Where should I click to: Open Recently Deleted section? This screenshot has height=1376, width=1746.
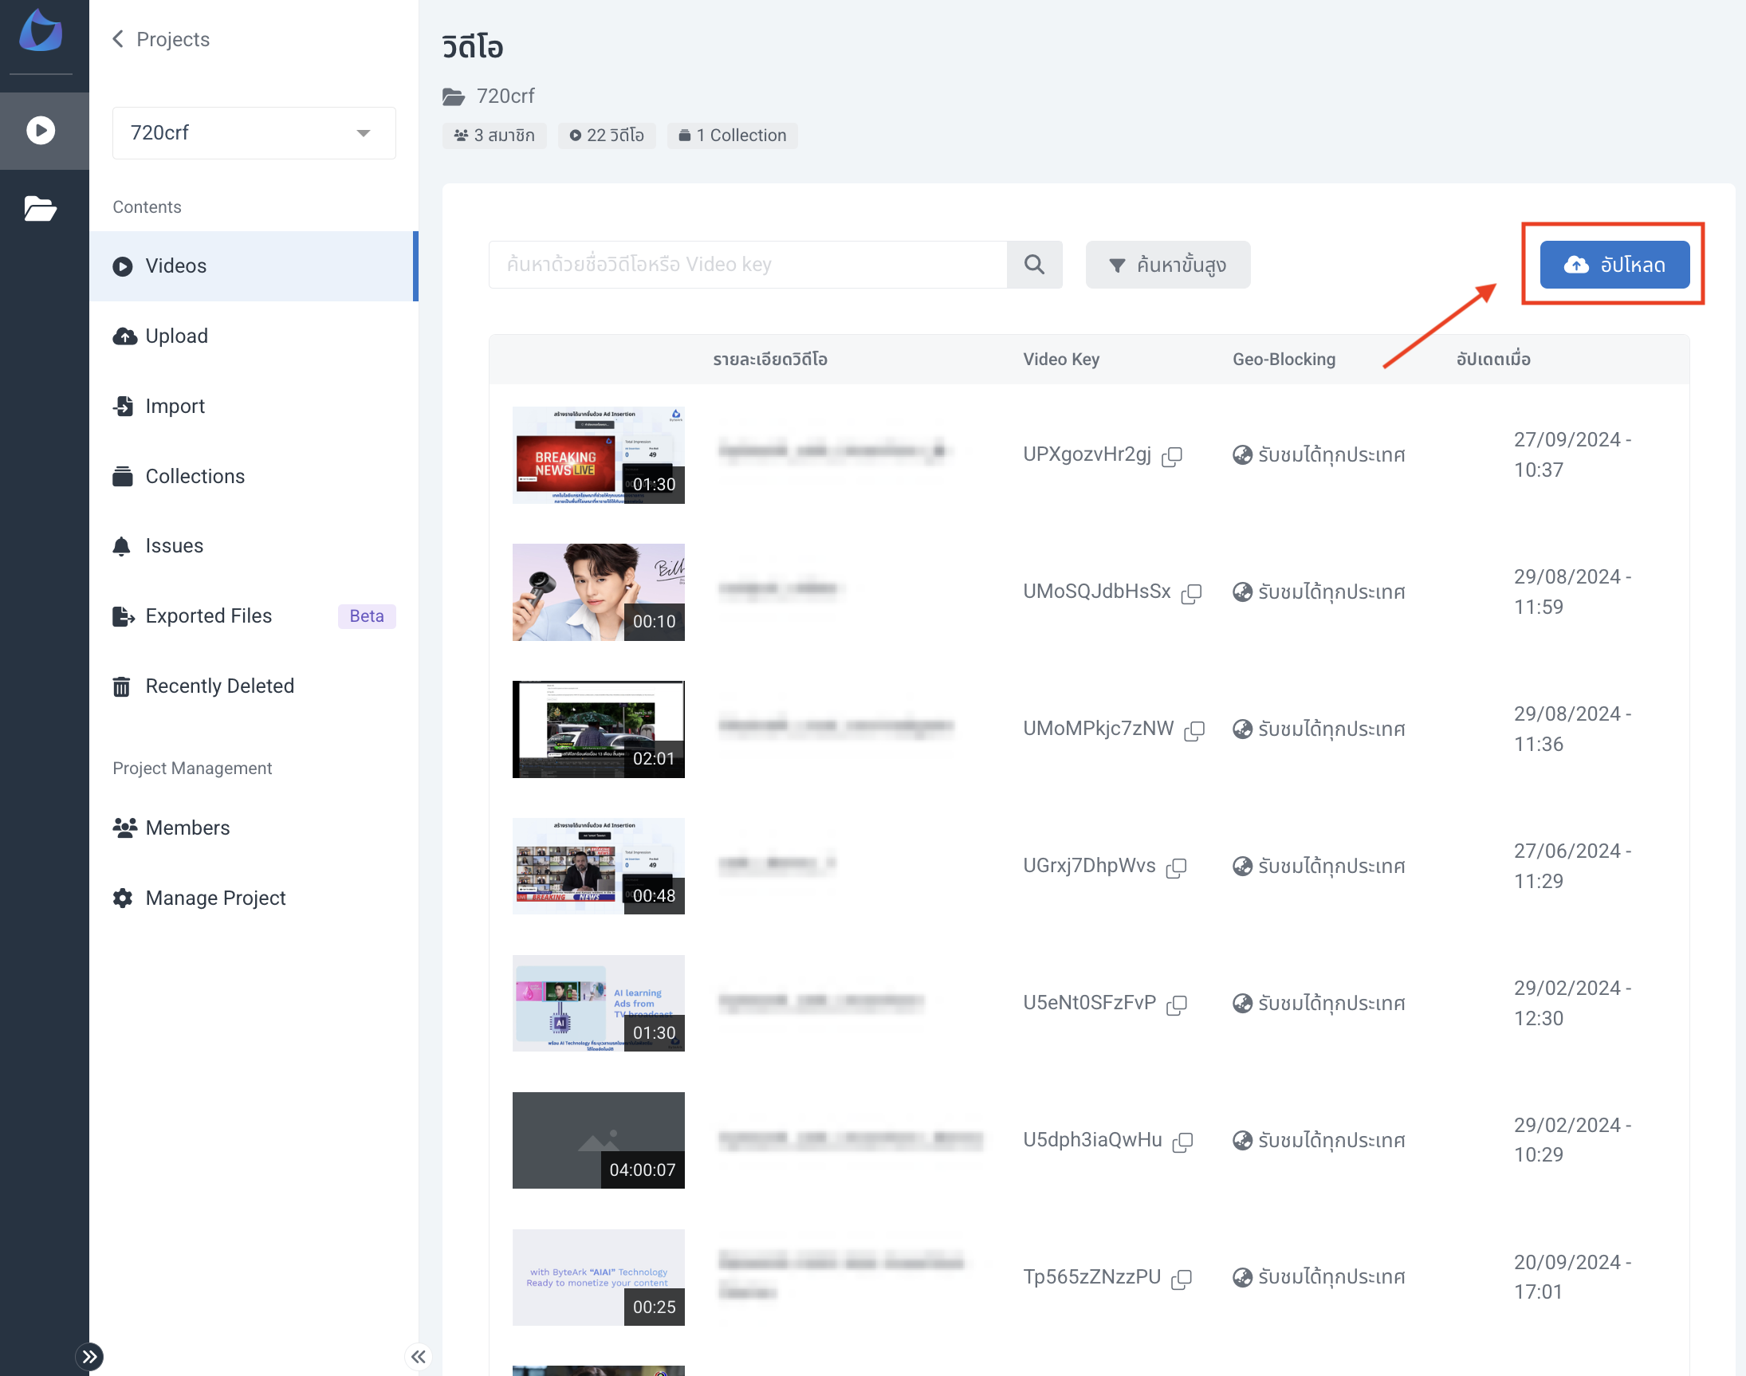[x=219, y=686]
